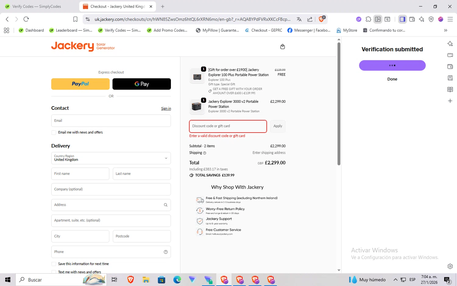Screen dimensions: 457x286
Task: Expand the Country/Region dropdown
Action: click(111, 158)
